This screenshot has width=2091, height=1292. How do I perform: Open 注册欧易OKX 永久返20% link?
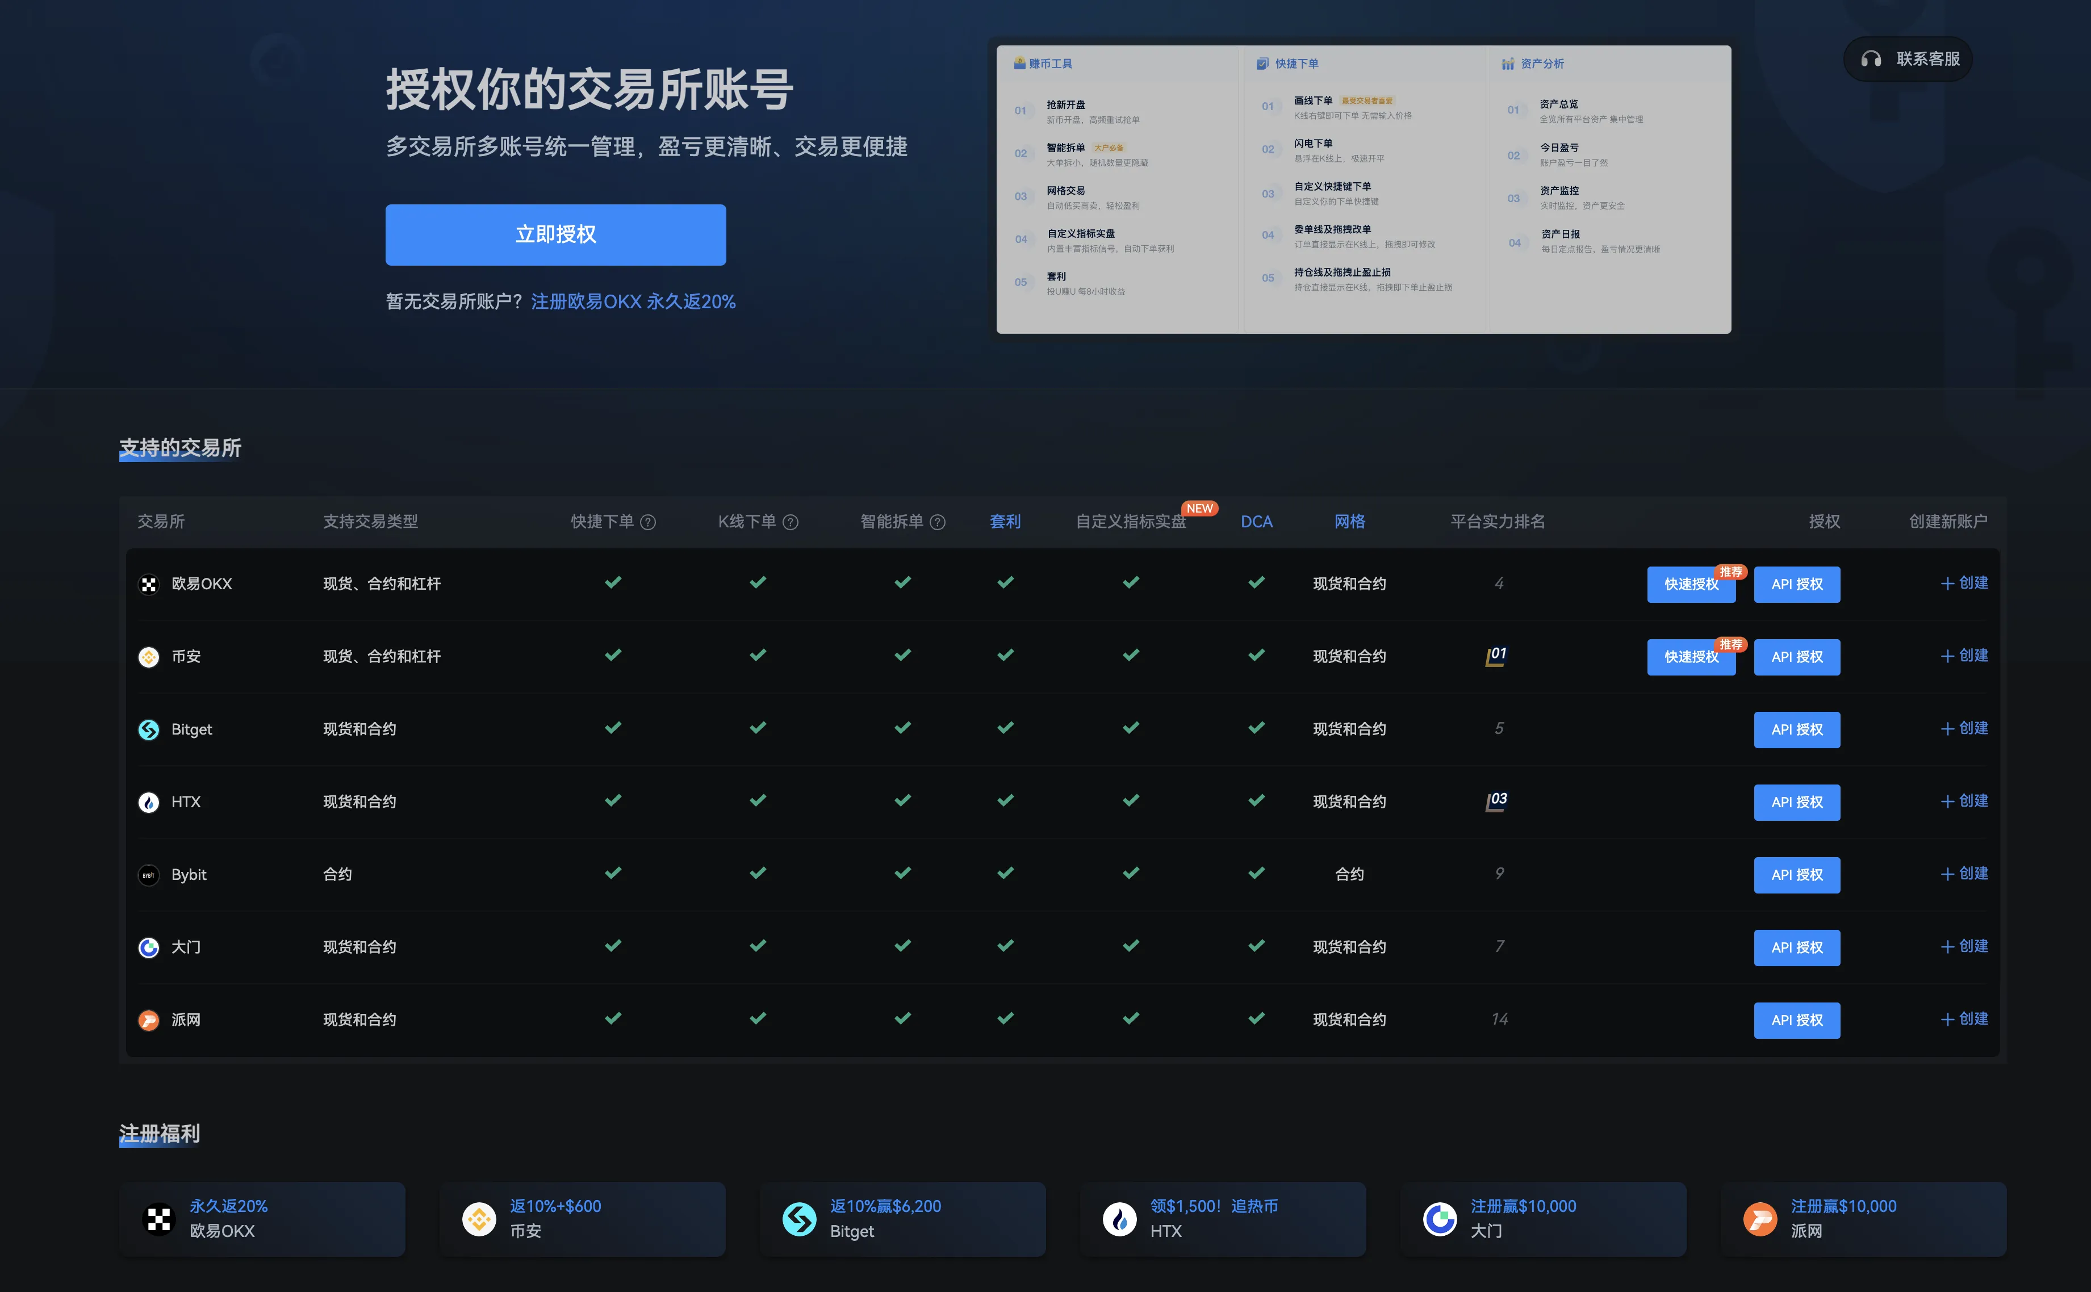[x=633, y=301]
